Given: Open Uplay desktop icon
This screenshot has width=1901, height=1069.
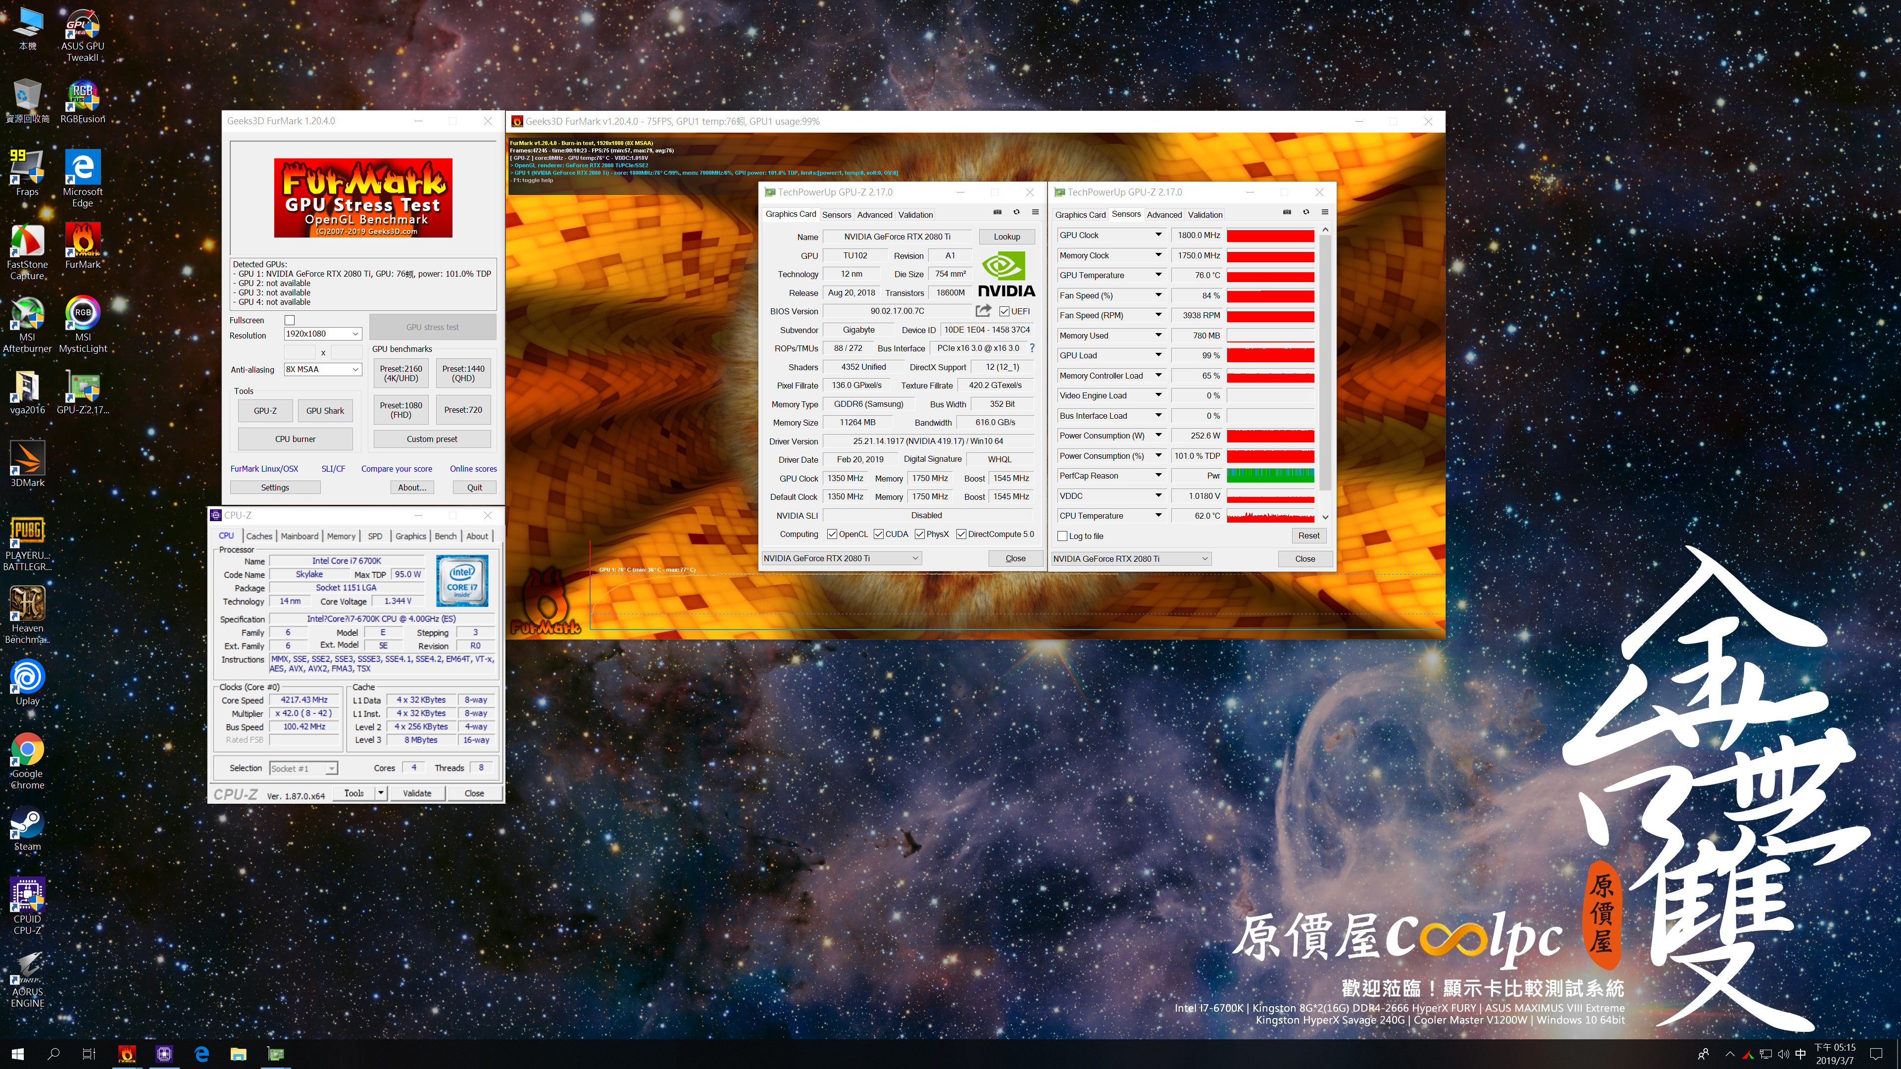Looking at the screenshot, I should tap(27, 683).
